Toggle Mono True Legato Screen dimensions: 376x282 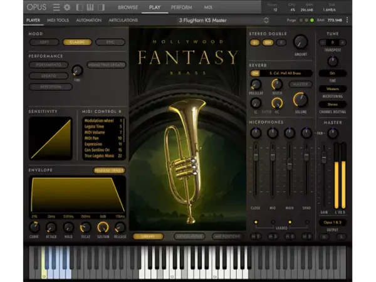coord(107,65)
